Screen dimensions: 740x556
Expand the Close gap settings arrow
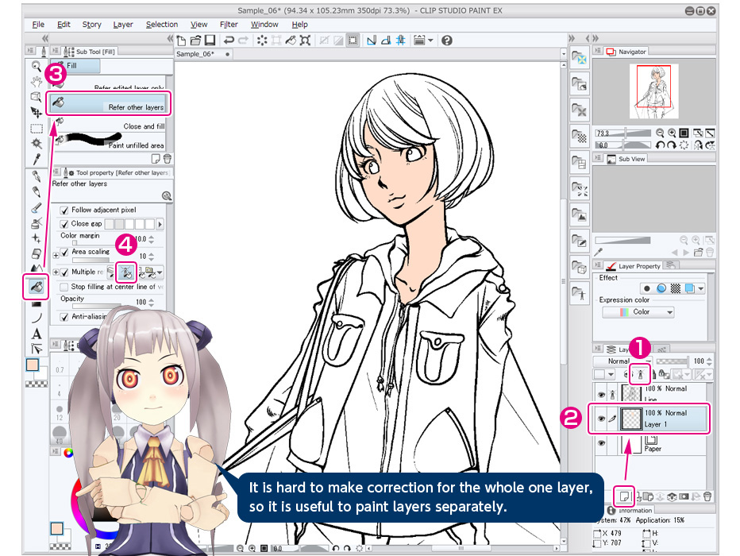tap(160, 224)
